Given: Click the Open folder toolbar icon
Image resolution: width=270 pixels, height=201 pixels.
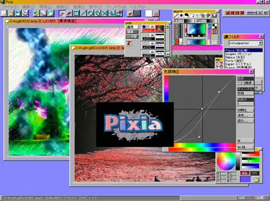Looking at the screenshot, I should click(11, 13).
